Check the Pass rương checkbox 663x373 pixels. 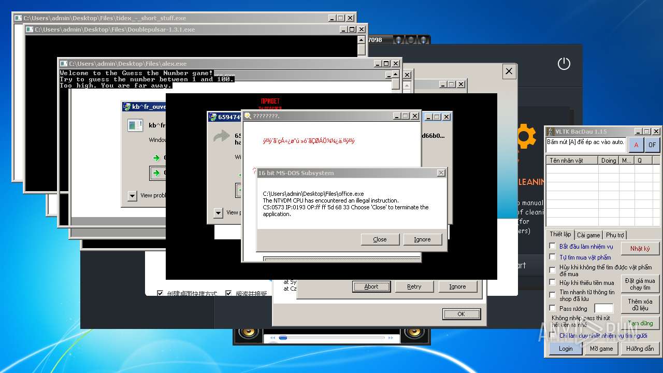click(552, 308)
